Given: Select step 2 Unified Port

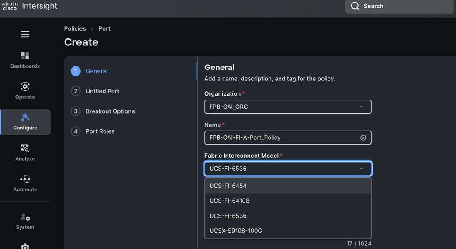Looking at the screenshot, I should [x=95, y=91].
